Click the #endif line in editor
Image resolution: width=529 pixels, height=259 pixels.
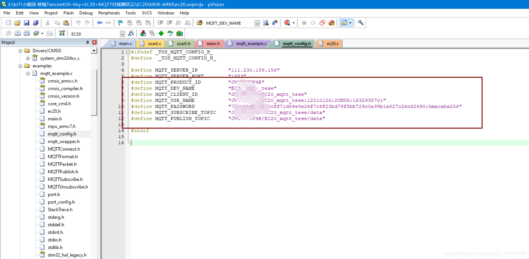click(x=140, y=131)
